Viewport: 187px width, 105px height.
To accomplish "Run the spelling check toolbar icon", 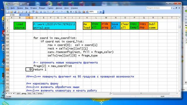I will 33,12.
